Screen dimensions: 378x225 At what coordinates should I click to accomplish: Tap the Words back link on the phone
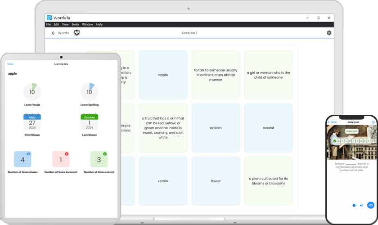332,122
